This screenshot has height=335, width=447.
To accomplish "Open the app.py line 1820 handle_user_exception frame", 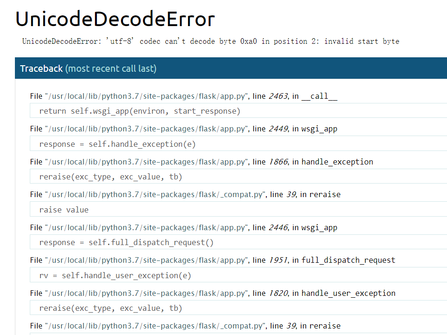I will pyautogui.click(x=213, y=294).
